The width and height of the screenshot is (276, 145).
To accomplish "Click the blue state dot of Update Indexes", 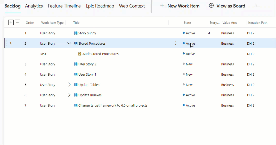I will pos(184,95).
